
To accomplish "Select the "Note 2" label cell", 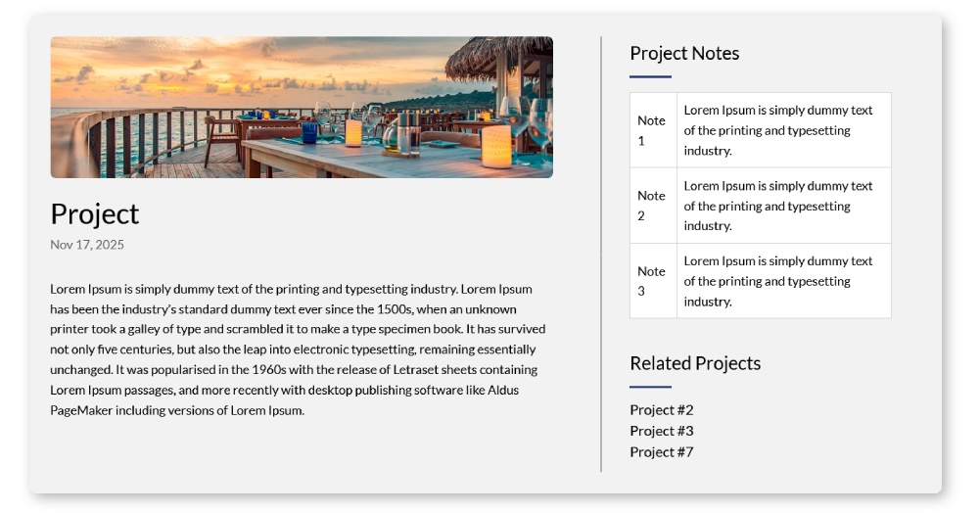I will (x=652, y=206).
